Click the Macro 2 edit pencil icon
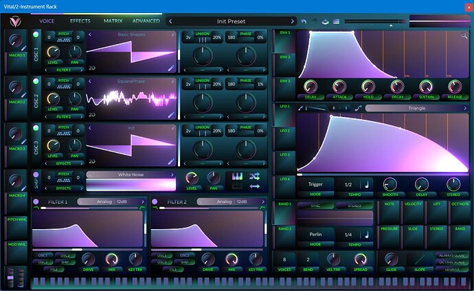The width and height of the screenshot is (474, 291). 23,95
